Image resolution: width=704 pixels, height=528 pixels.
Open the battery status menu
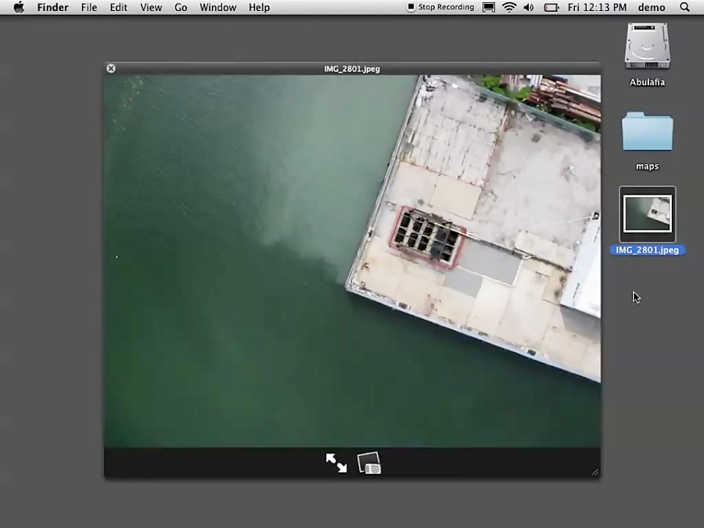click(x=551, y=7)
